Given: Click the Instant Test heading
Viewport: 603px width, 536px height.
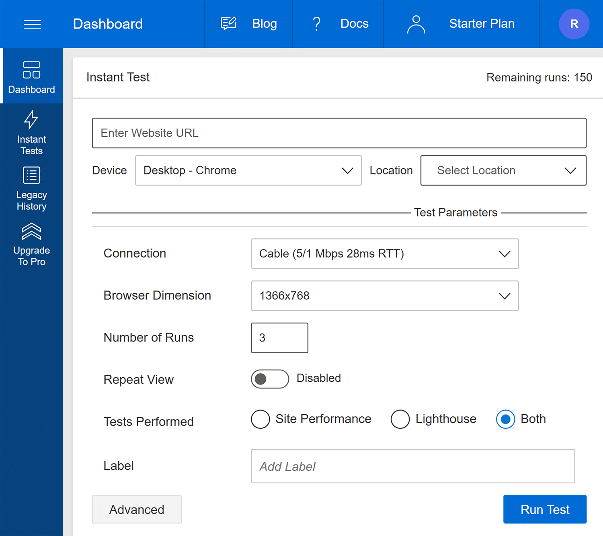Looking at the screenshot, I should point(118,77).
